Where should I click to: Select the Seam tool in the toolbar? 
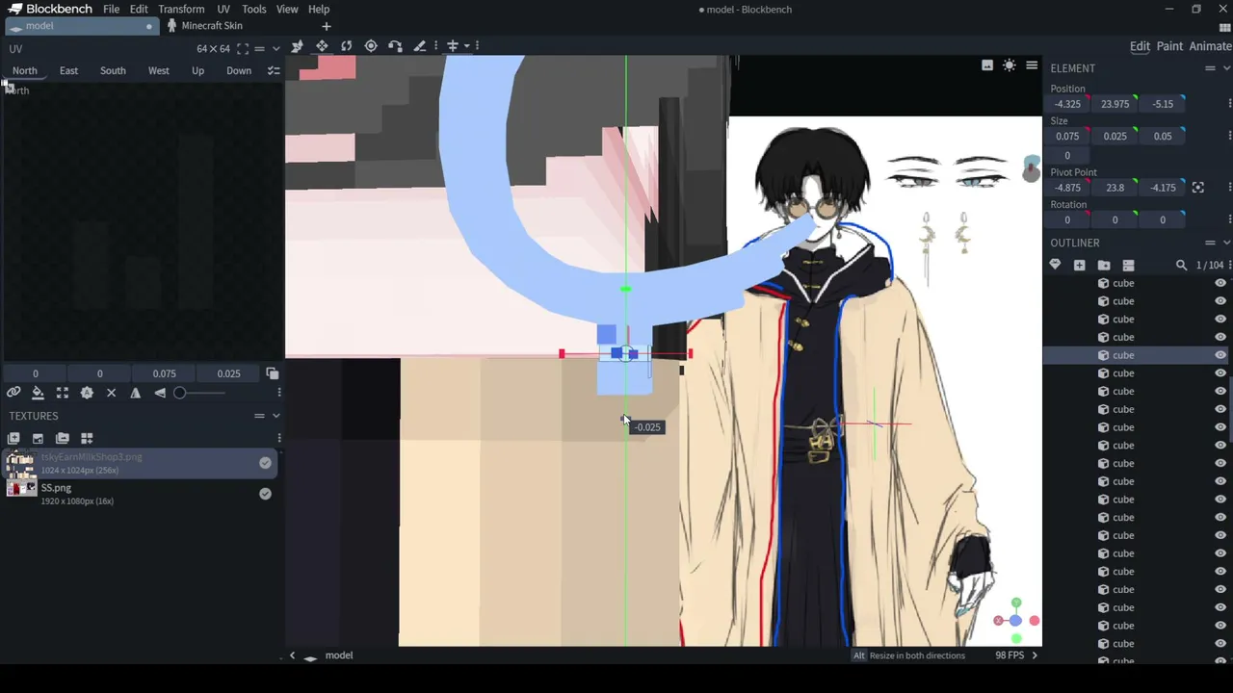419,45
